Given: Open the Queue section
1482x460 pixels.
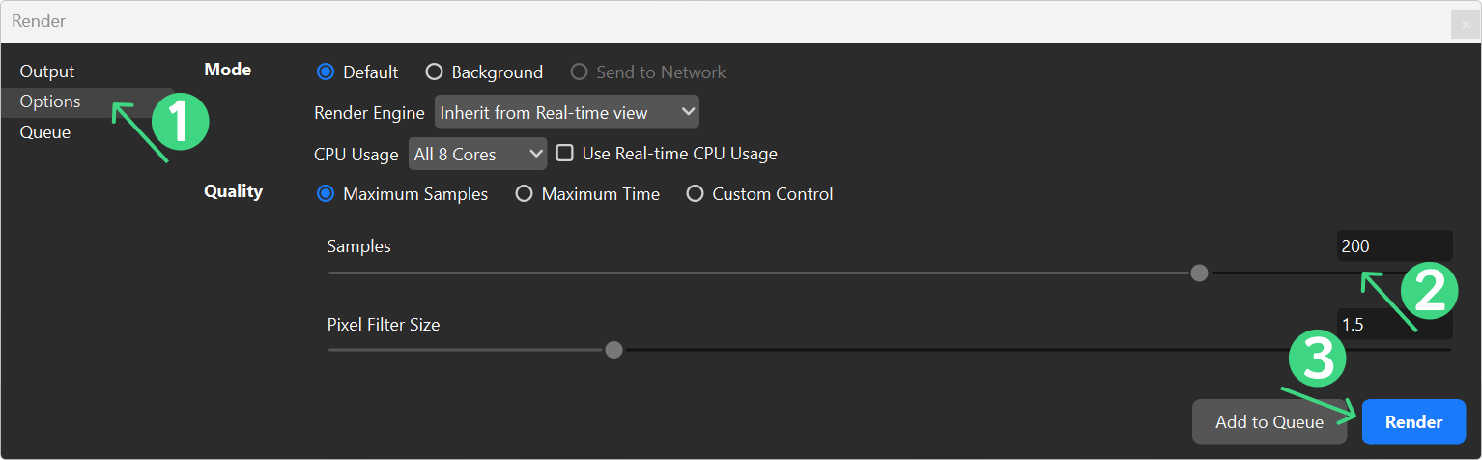Looking at the screenshot, I should pos(45,132).
